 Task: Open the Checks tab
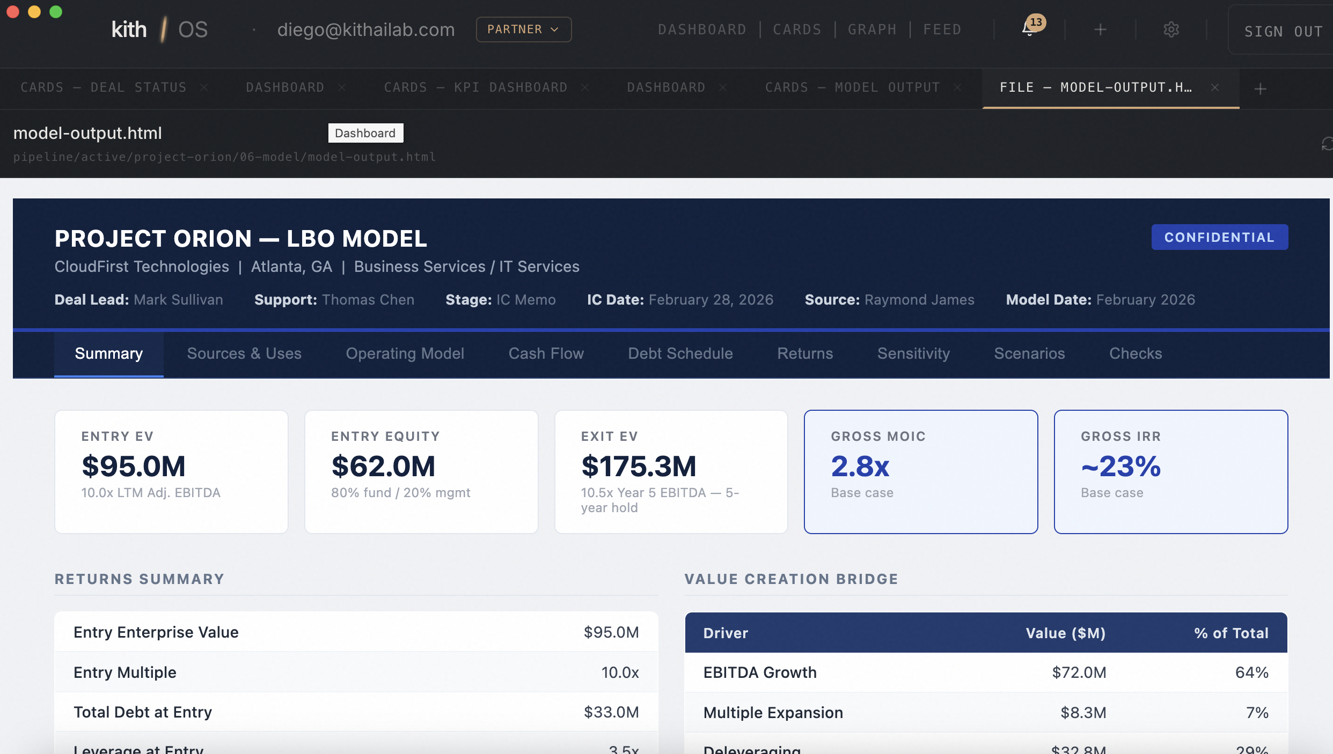1136,353
